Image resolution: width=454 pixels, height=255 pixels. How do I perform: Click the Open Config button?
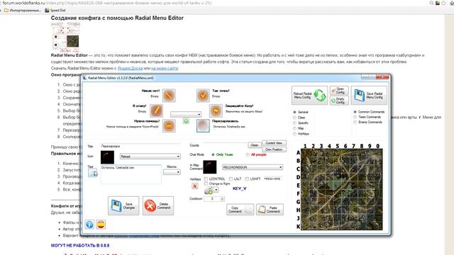[339, 91]
